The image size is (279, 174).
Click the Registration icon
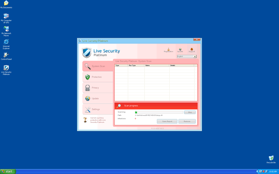pyautogui.click(x=168, y=50)
